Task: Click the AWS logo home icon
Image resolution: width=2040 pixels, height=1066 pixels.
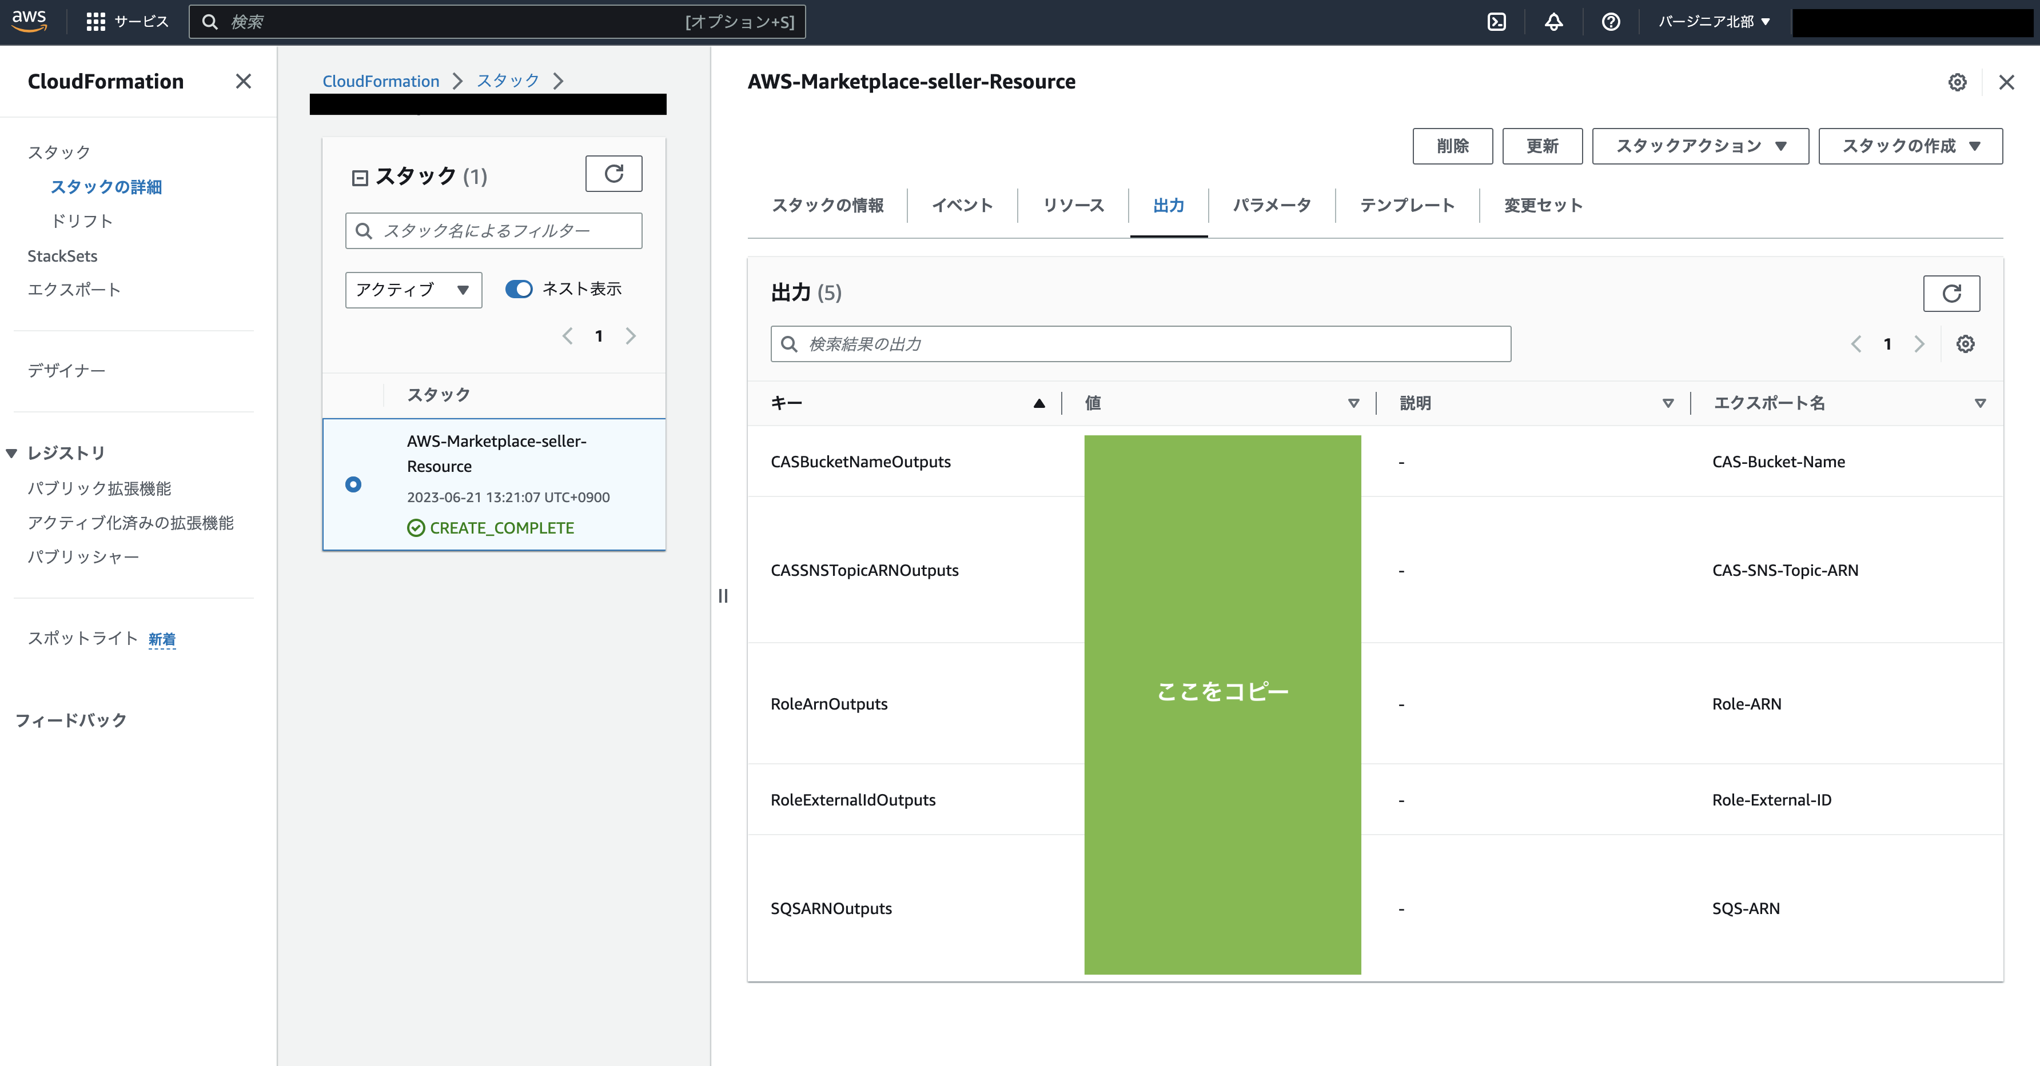Action: [29, 21]
